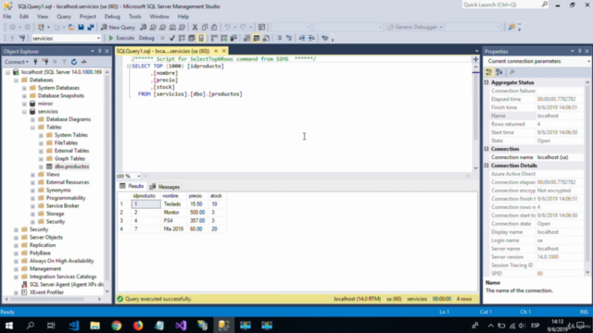Toggle Include Actual Execution Plan
Screen dimensions: 593x333
[x=214, y=38]
